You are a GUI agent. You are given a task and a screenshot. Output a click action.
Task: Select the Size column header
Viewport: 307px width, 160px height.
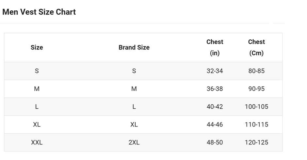click(37, 47)
